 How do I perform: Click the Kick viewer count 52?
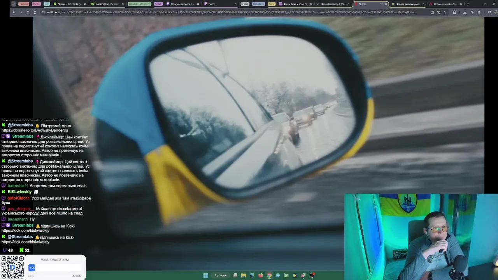pyautogui.click(x=25, y=250)
